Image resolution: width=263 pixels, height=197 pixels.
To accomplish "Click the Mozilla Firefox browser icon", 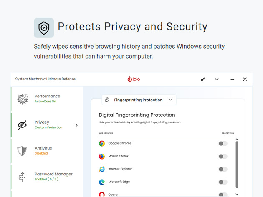I will (x=102, y=156).
